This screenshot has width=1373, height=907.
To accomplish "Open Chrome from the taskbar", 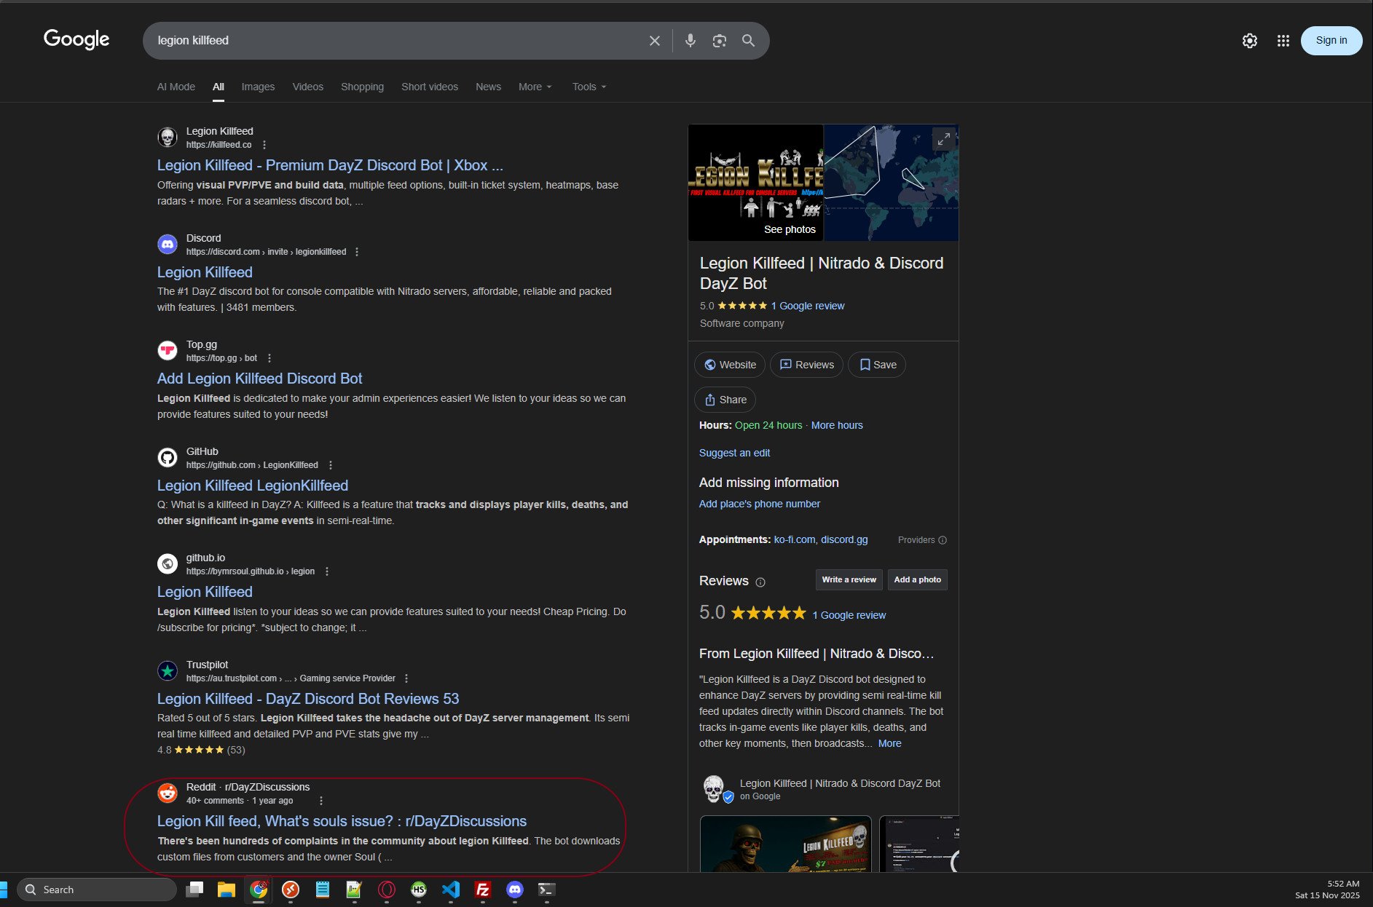I will tap(259, 890).
